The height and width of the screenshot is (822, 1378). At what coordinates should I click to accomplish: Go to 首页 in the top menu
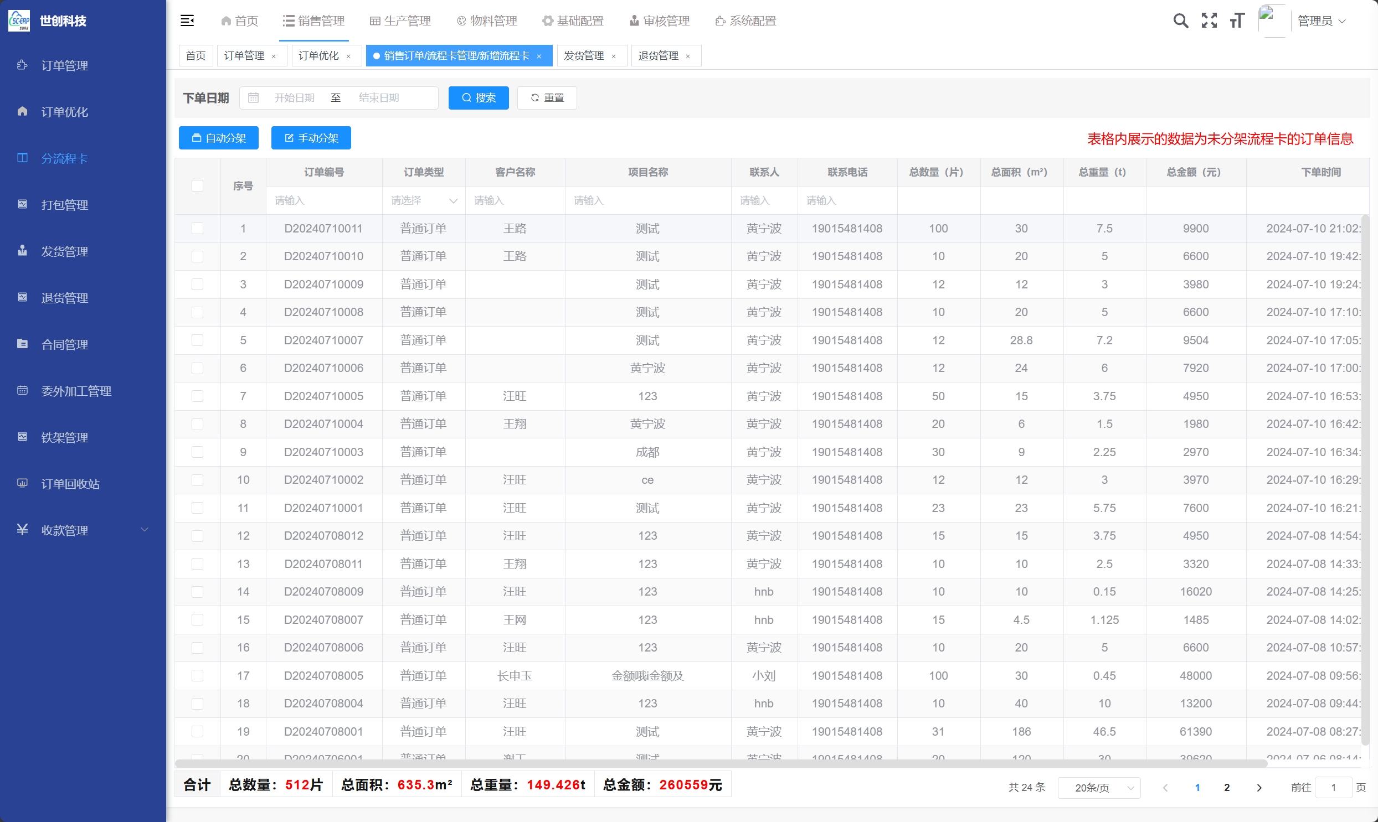coord(240,21)
